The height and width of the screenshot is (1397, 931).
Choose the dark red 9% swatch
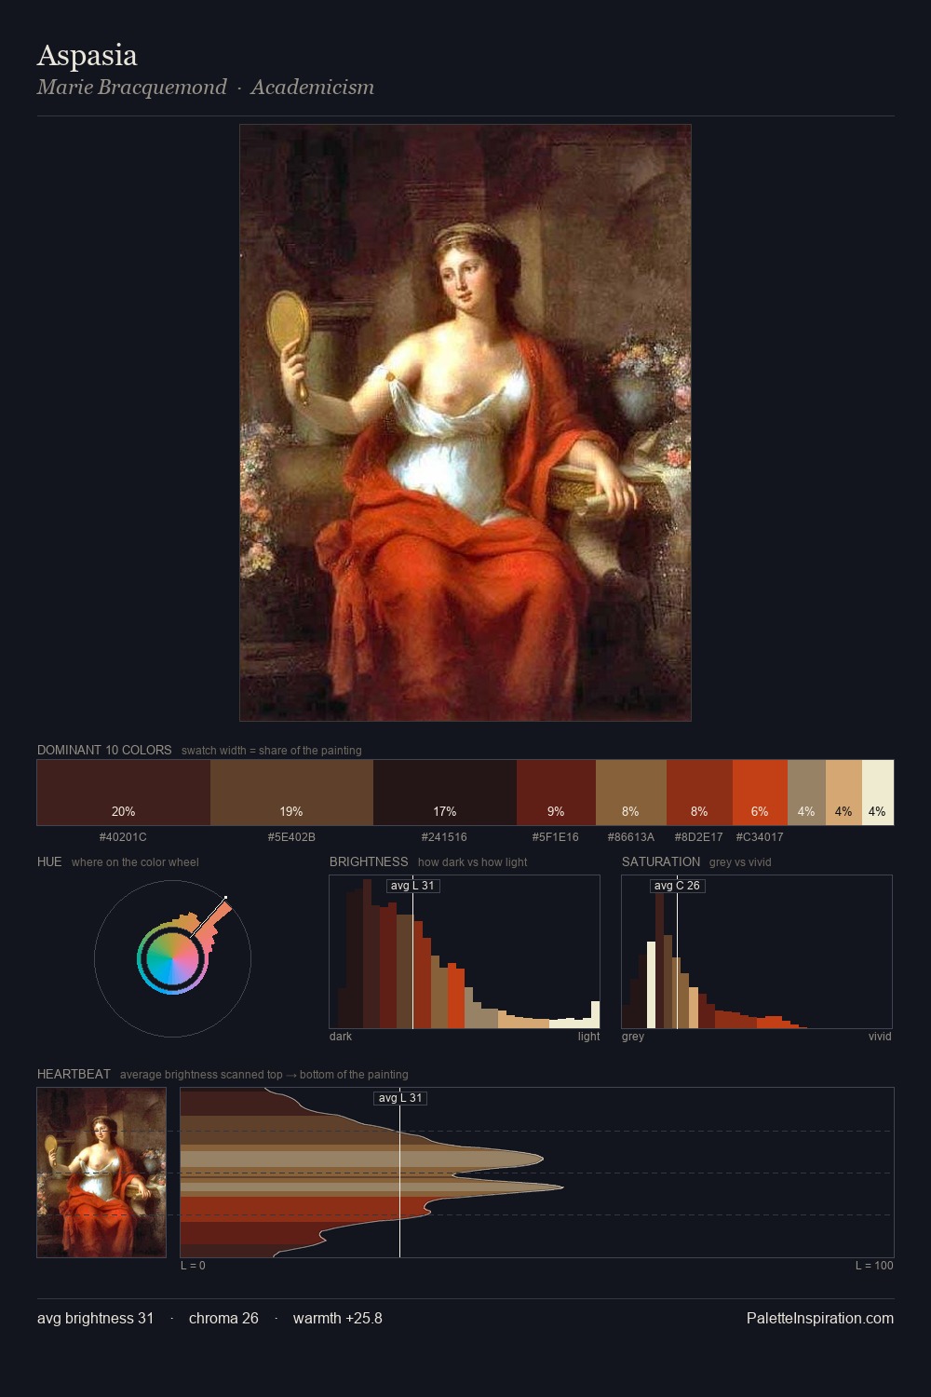point(556,793)
